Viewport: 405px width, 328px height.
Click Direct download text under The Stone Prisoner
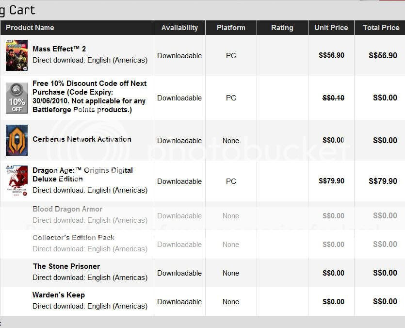click(x=90, y=278)
